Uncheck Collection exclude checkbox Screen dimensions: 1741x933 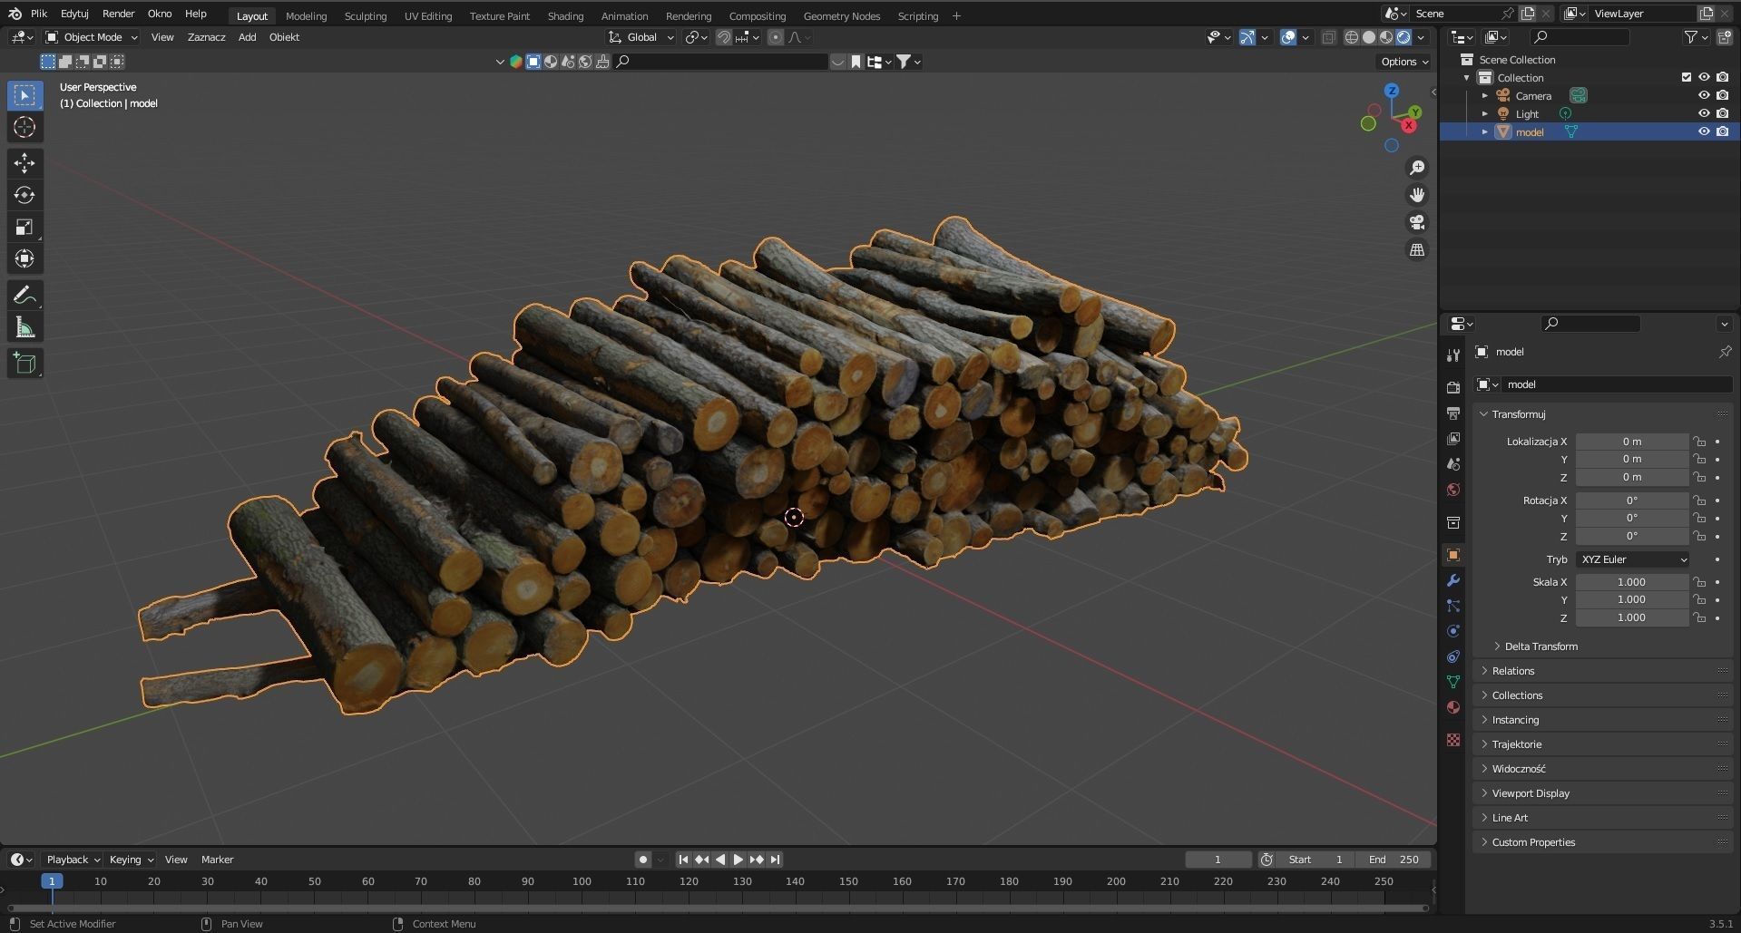pos(1687,77)
